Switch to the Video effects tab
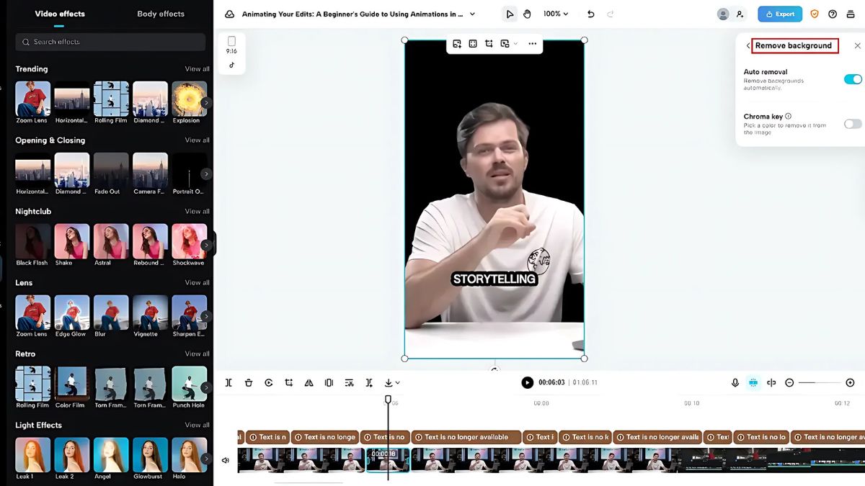The height and width of the screenshot is (486, 865). 60,14
